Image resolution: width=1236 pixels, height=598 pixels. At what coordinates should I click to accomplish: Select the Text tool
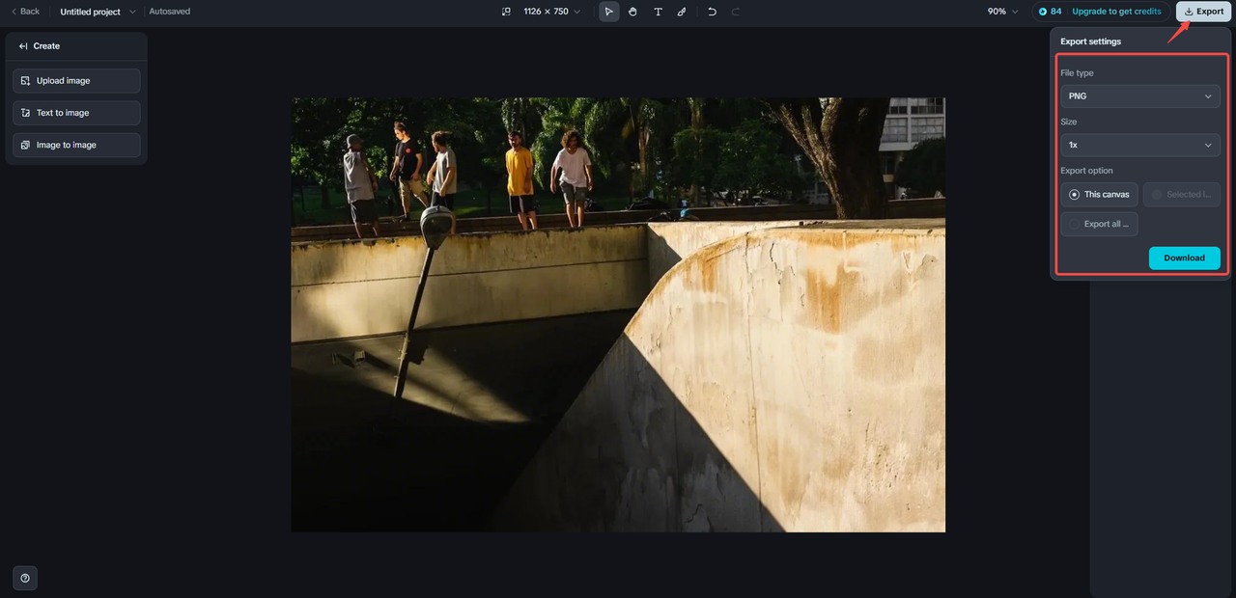tap(658, 12)
